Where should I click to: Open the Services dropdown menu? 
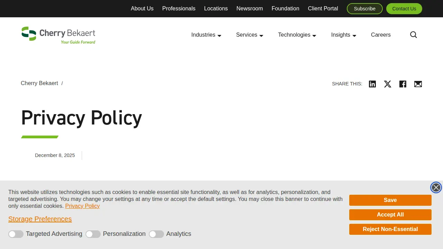[250, 35]
